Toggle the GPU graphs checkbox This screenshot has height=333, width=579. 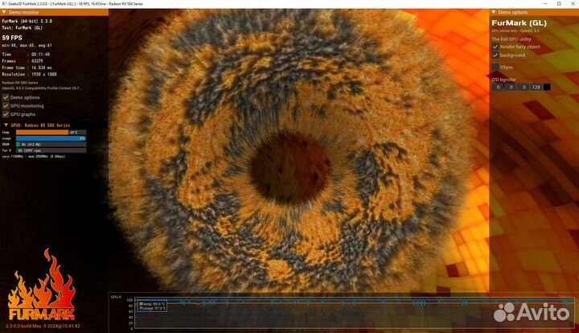6,114
